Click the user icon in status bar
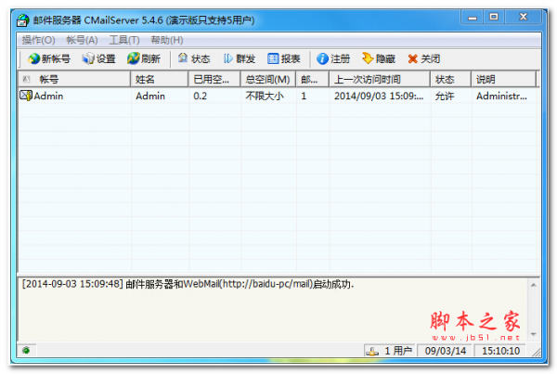This screenshot has height=374, width=557. tap(372, 352)
